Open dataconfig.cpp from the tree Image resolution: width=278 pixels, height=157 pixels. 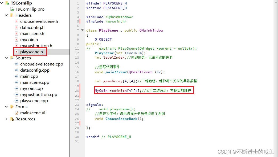pos(35,70)
